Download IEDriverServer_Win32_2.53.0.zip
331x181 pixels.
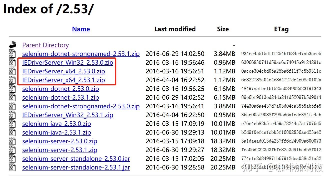68,62
